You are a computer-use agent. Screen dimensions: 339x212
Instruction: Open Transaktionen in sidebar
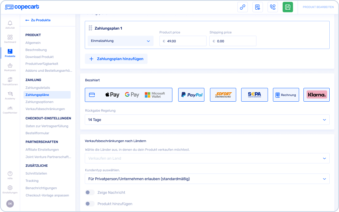pos(10,81)
